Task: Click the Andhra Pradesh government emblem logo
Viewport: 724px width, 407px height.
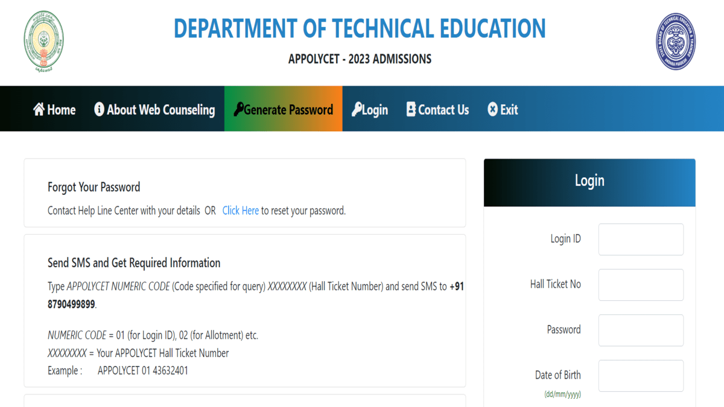Action: point(43,41)
